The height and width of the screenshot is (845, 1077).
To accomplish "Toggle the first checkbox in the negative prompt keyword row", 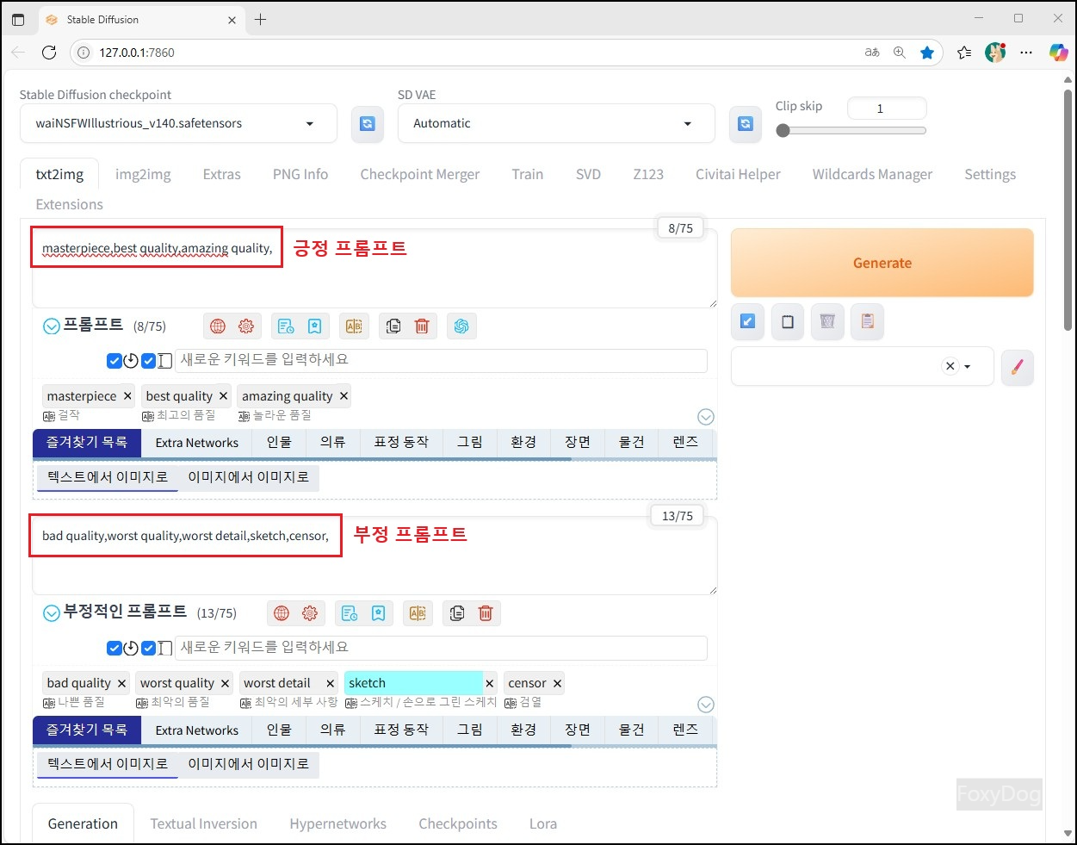I will (115, 648).
